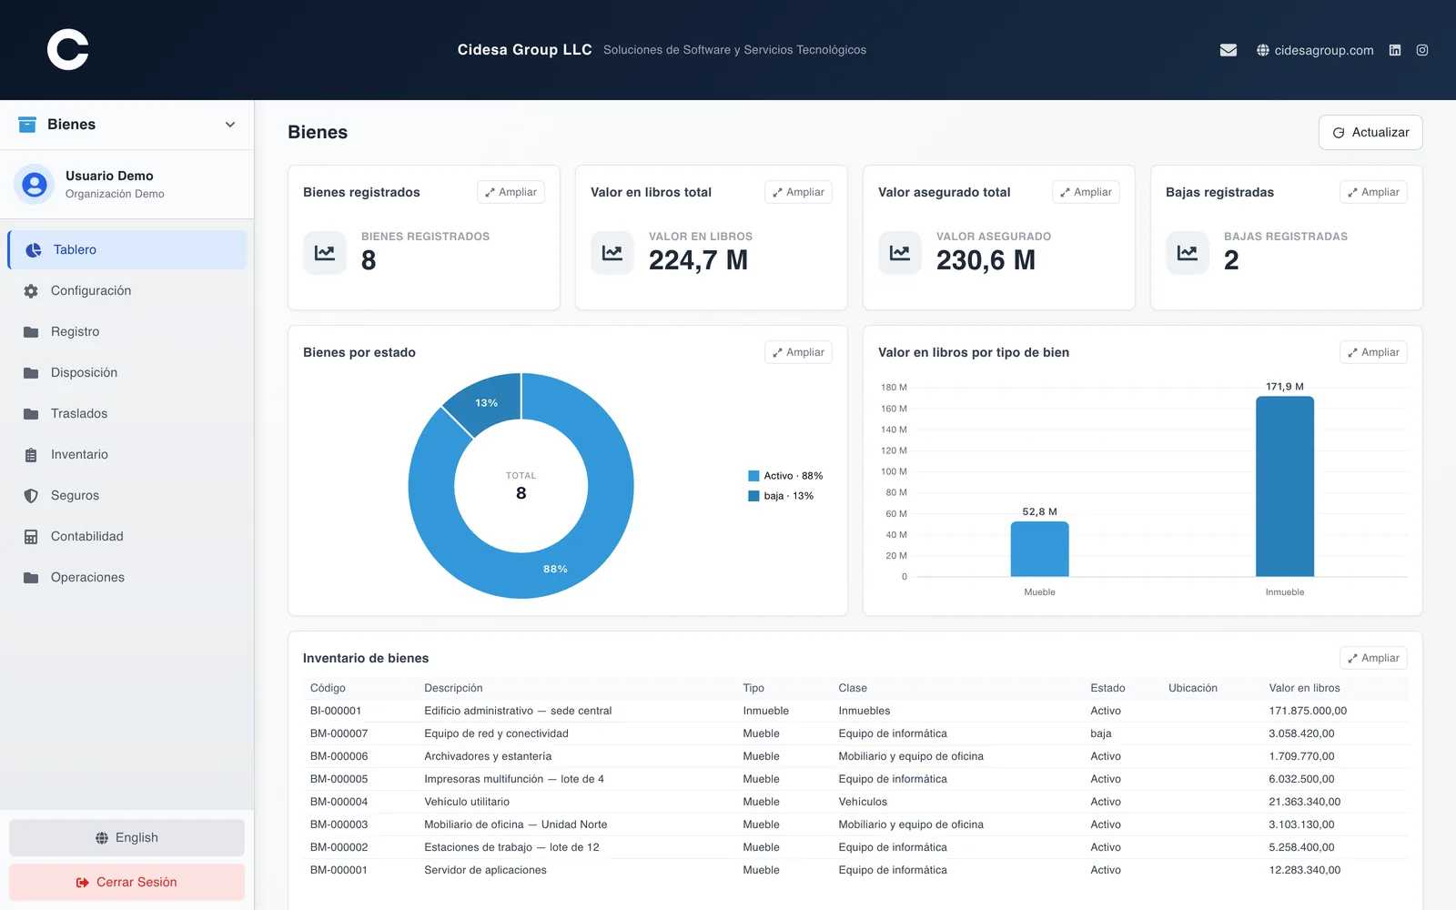Click the Valor en libros column header

(x=1304, y=688)
